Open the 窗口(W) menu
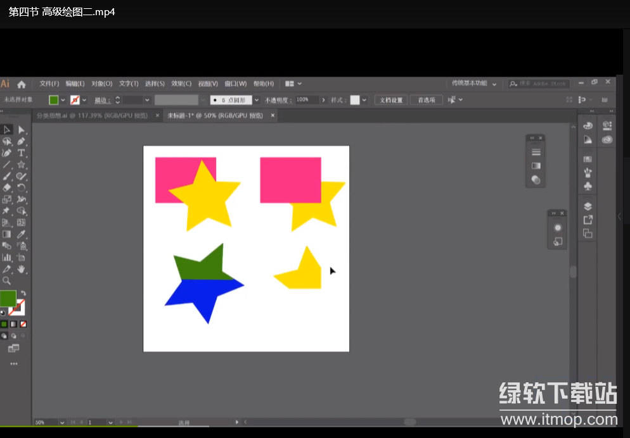The image size is (630, 438). pyautogui.click(x=235, y=84)
